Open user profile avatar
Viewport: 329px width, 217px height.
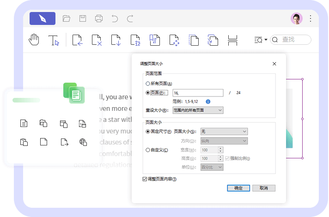tap(297, 18)
